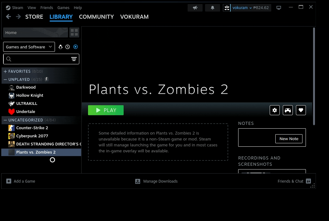Create a New Note

(289, 139)
